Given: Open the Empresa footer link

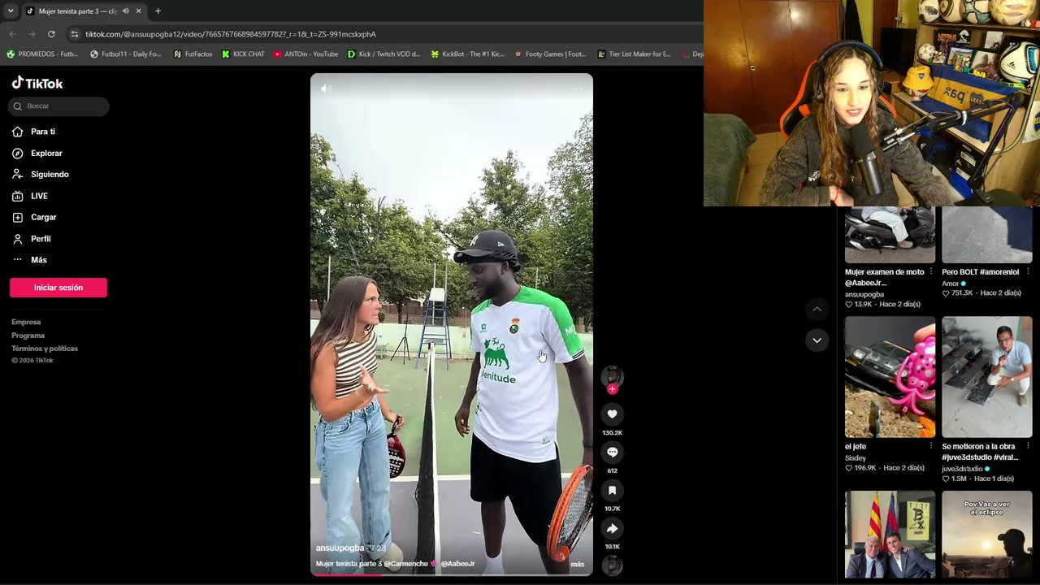Looking at the screenshot, I should point(26,323).
